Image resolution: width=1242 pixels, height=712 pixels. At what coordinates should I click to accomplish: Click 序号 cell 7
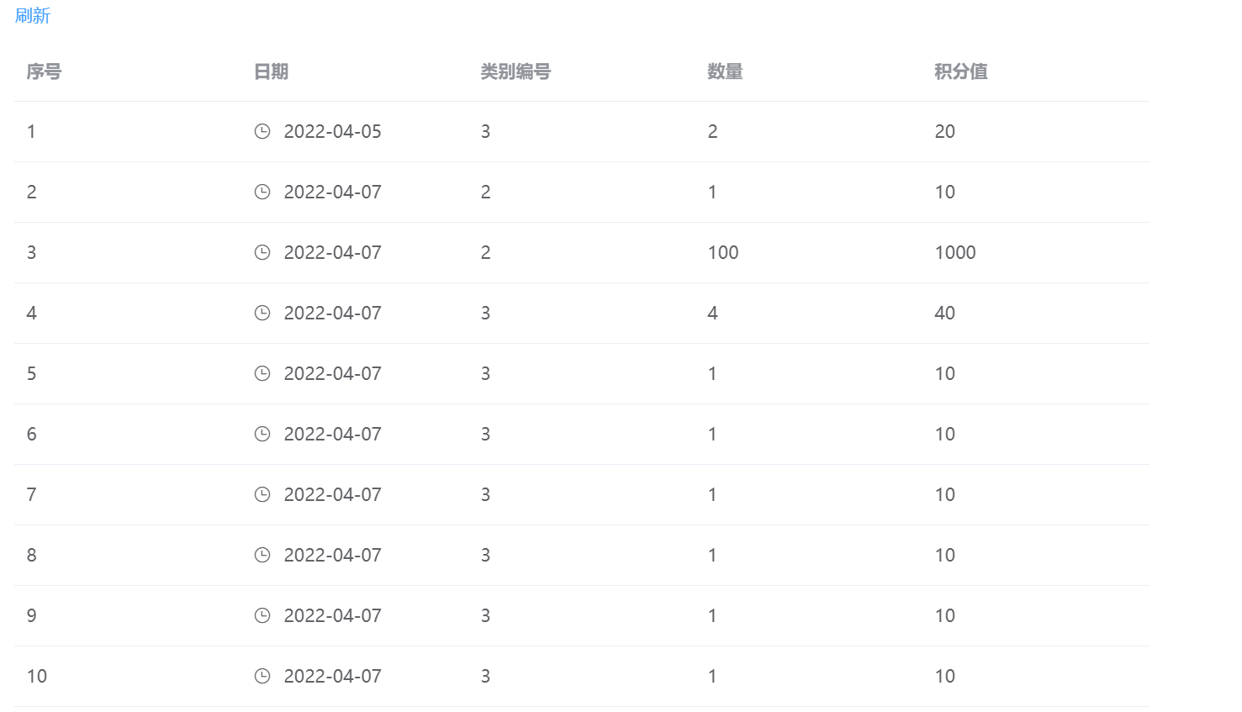31,494
